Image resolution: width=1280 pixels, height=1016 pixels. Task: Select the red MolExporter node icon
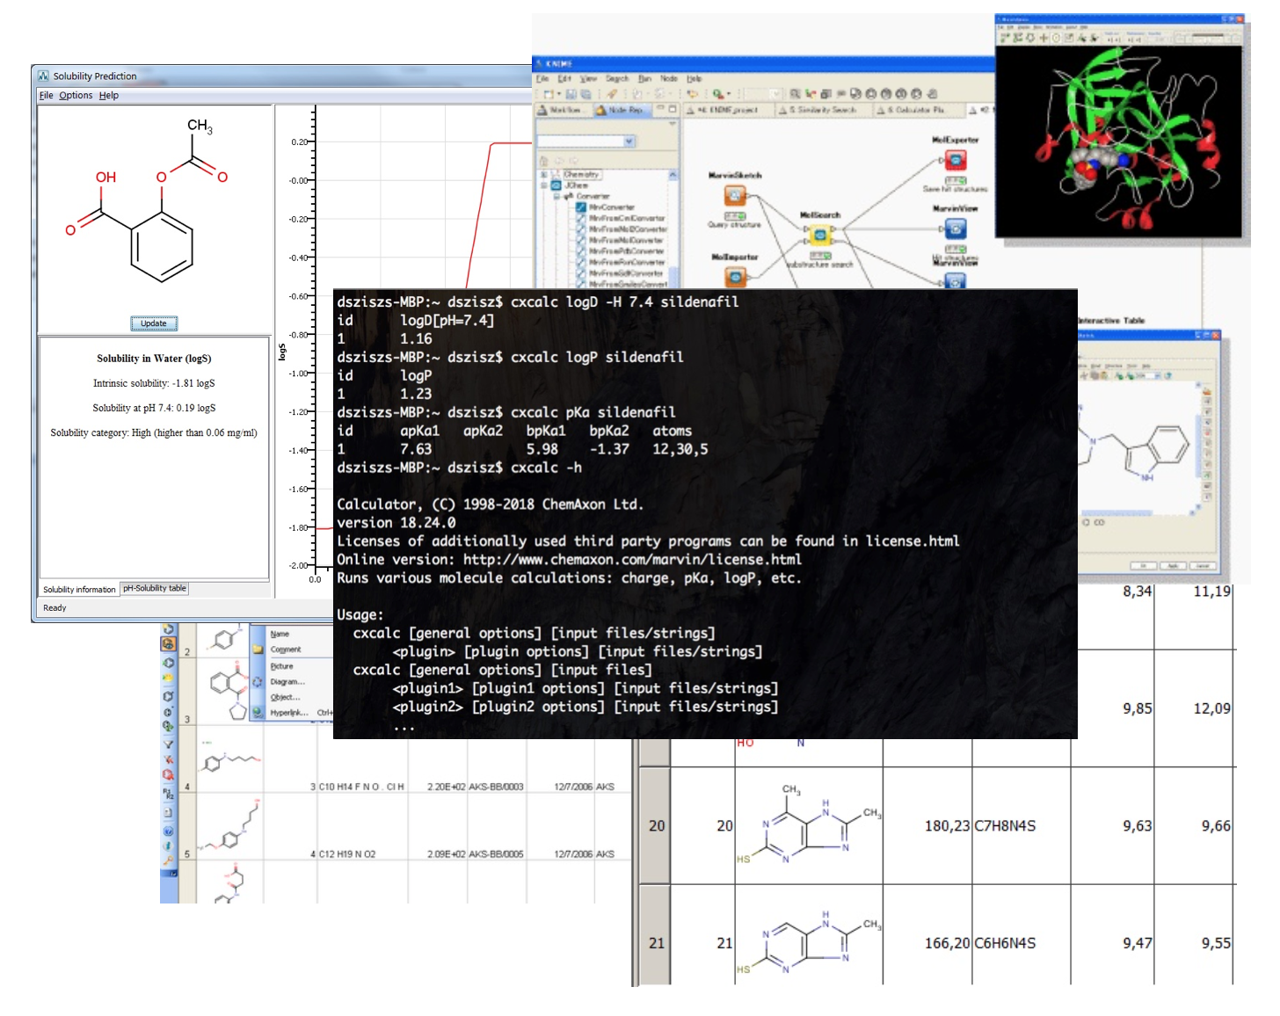(x=955, y=160)
